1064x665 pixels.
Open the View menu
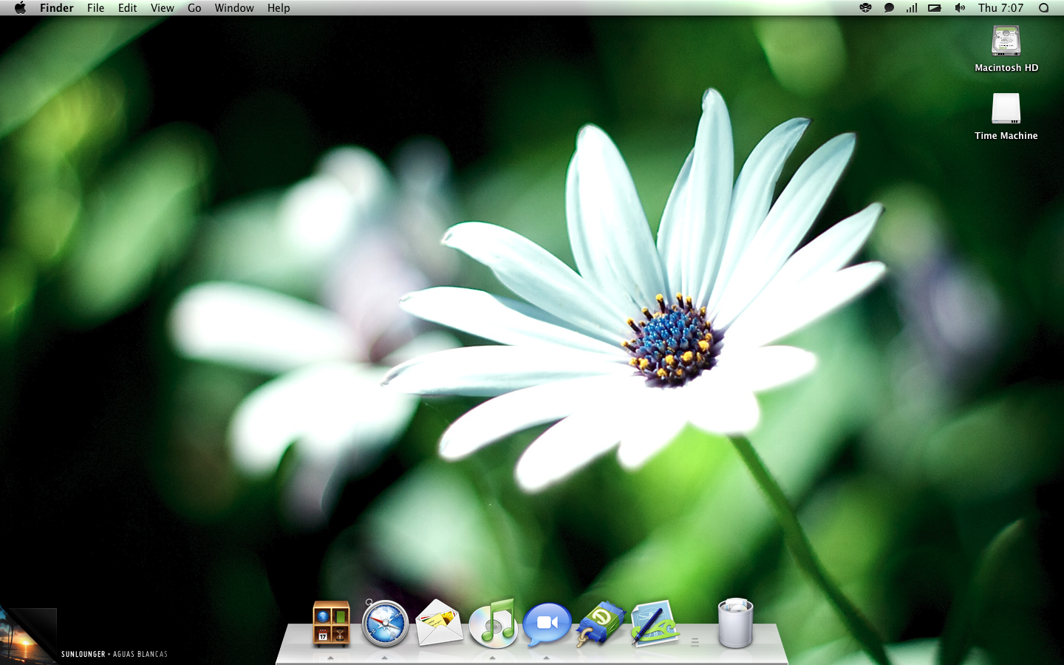(162, 8)
